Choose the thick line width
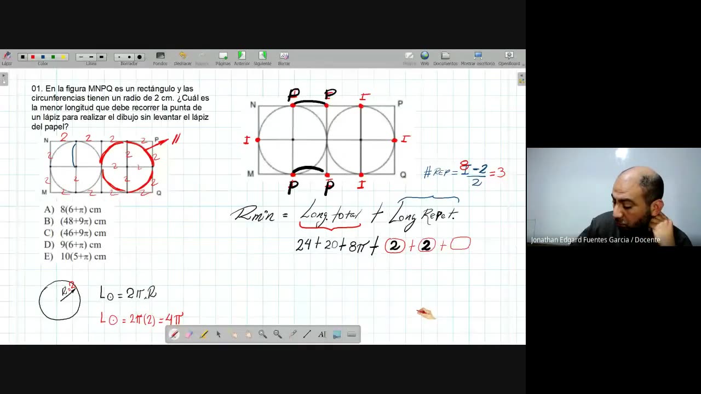Screen dimensions: 701x394 pos(101,57)
